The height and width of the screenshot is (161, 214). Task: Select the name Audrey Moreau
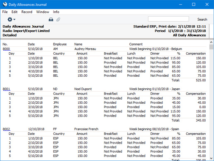85,49
